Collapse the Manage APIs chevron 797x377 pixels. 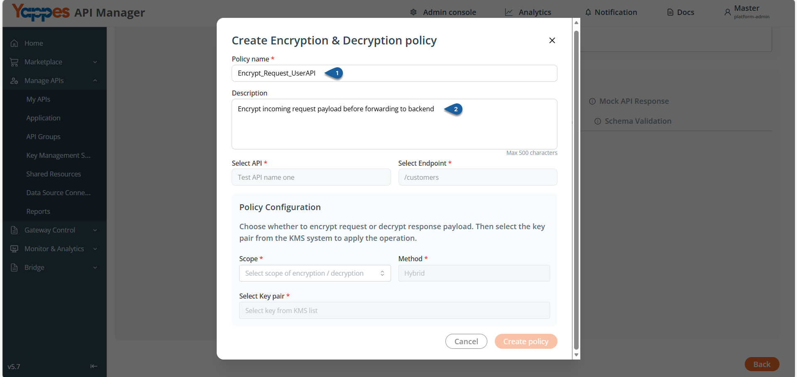coord(95,81)
